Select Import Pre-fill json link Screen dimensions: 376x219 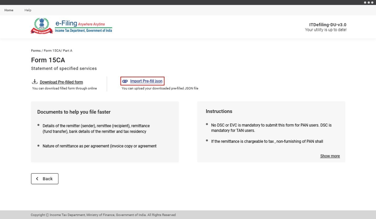(x=146, y=81)
